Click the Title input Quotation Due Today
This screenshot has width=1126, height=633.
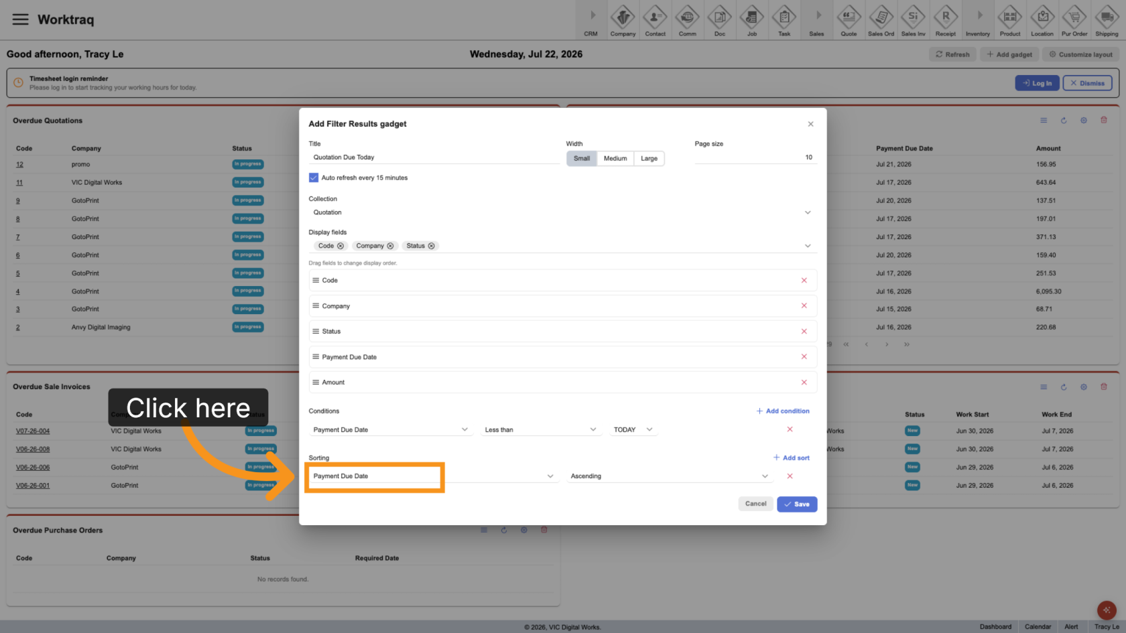434,157
